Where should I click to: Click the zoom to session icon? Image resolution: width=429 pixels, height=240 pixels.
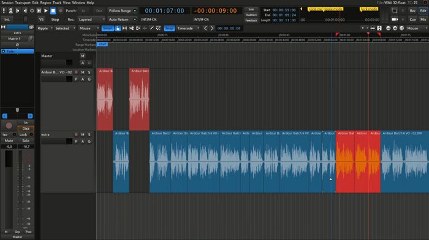click(x=401, y=28)
